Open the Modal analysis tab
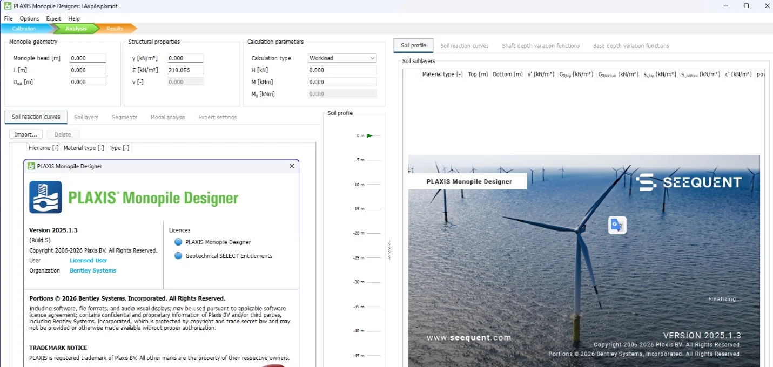The width and height of the screenshot is (773, 367). (x=167, y=117)
